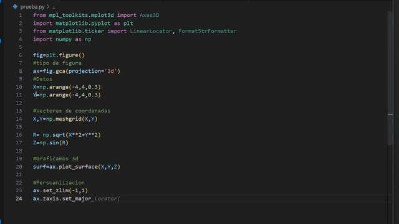The height and width of the screenshot is (224, 399).
Task: Click 'ax.plot_surface(X,Y,Z)' on line 20
Action: coord(85,167)
